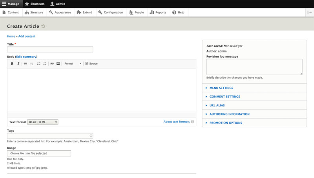
Task: Insert a block quote
Action: click(52, 64)
